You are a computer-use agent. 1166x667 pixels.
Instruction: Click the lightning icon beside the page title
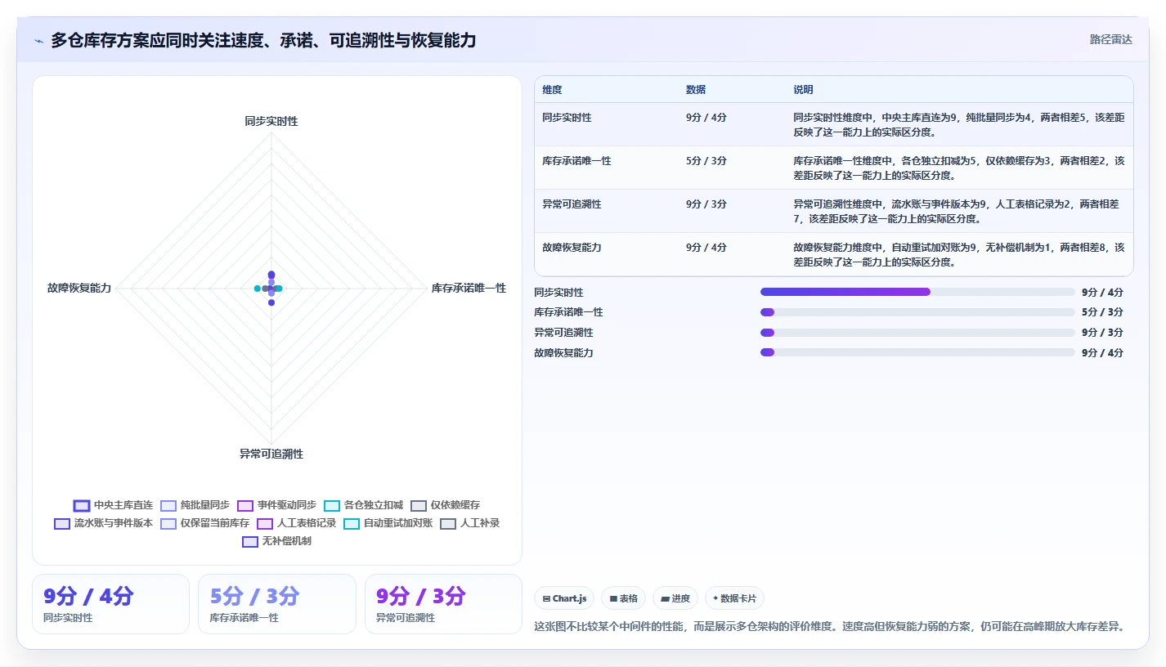point(38,41)
